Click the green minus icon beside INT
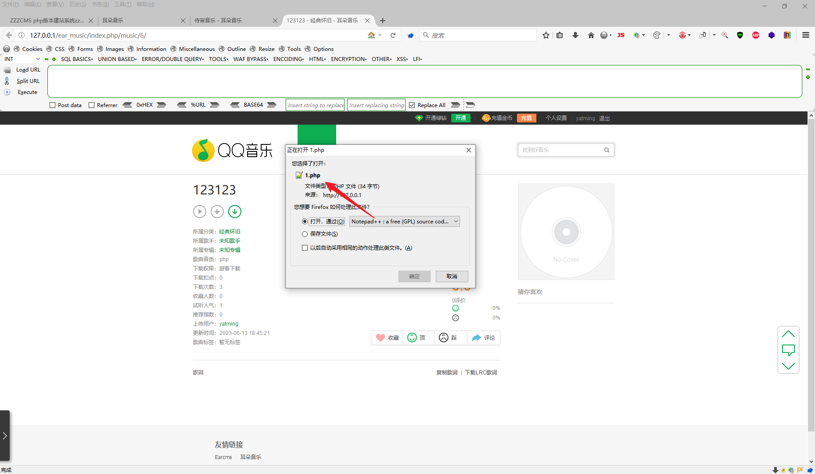 coord(47,59)
